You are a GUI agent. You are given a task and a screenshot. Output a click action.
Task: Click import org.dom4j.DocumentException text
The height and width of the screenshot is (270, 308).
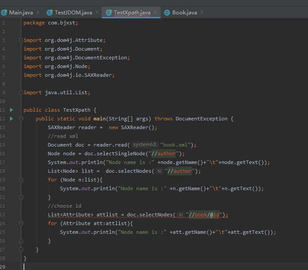click(x=77, y=58)
